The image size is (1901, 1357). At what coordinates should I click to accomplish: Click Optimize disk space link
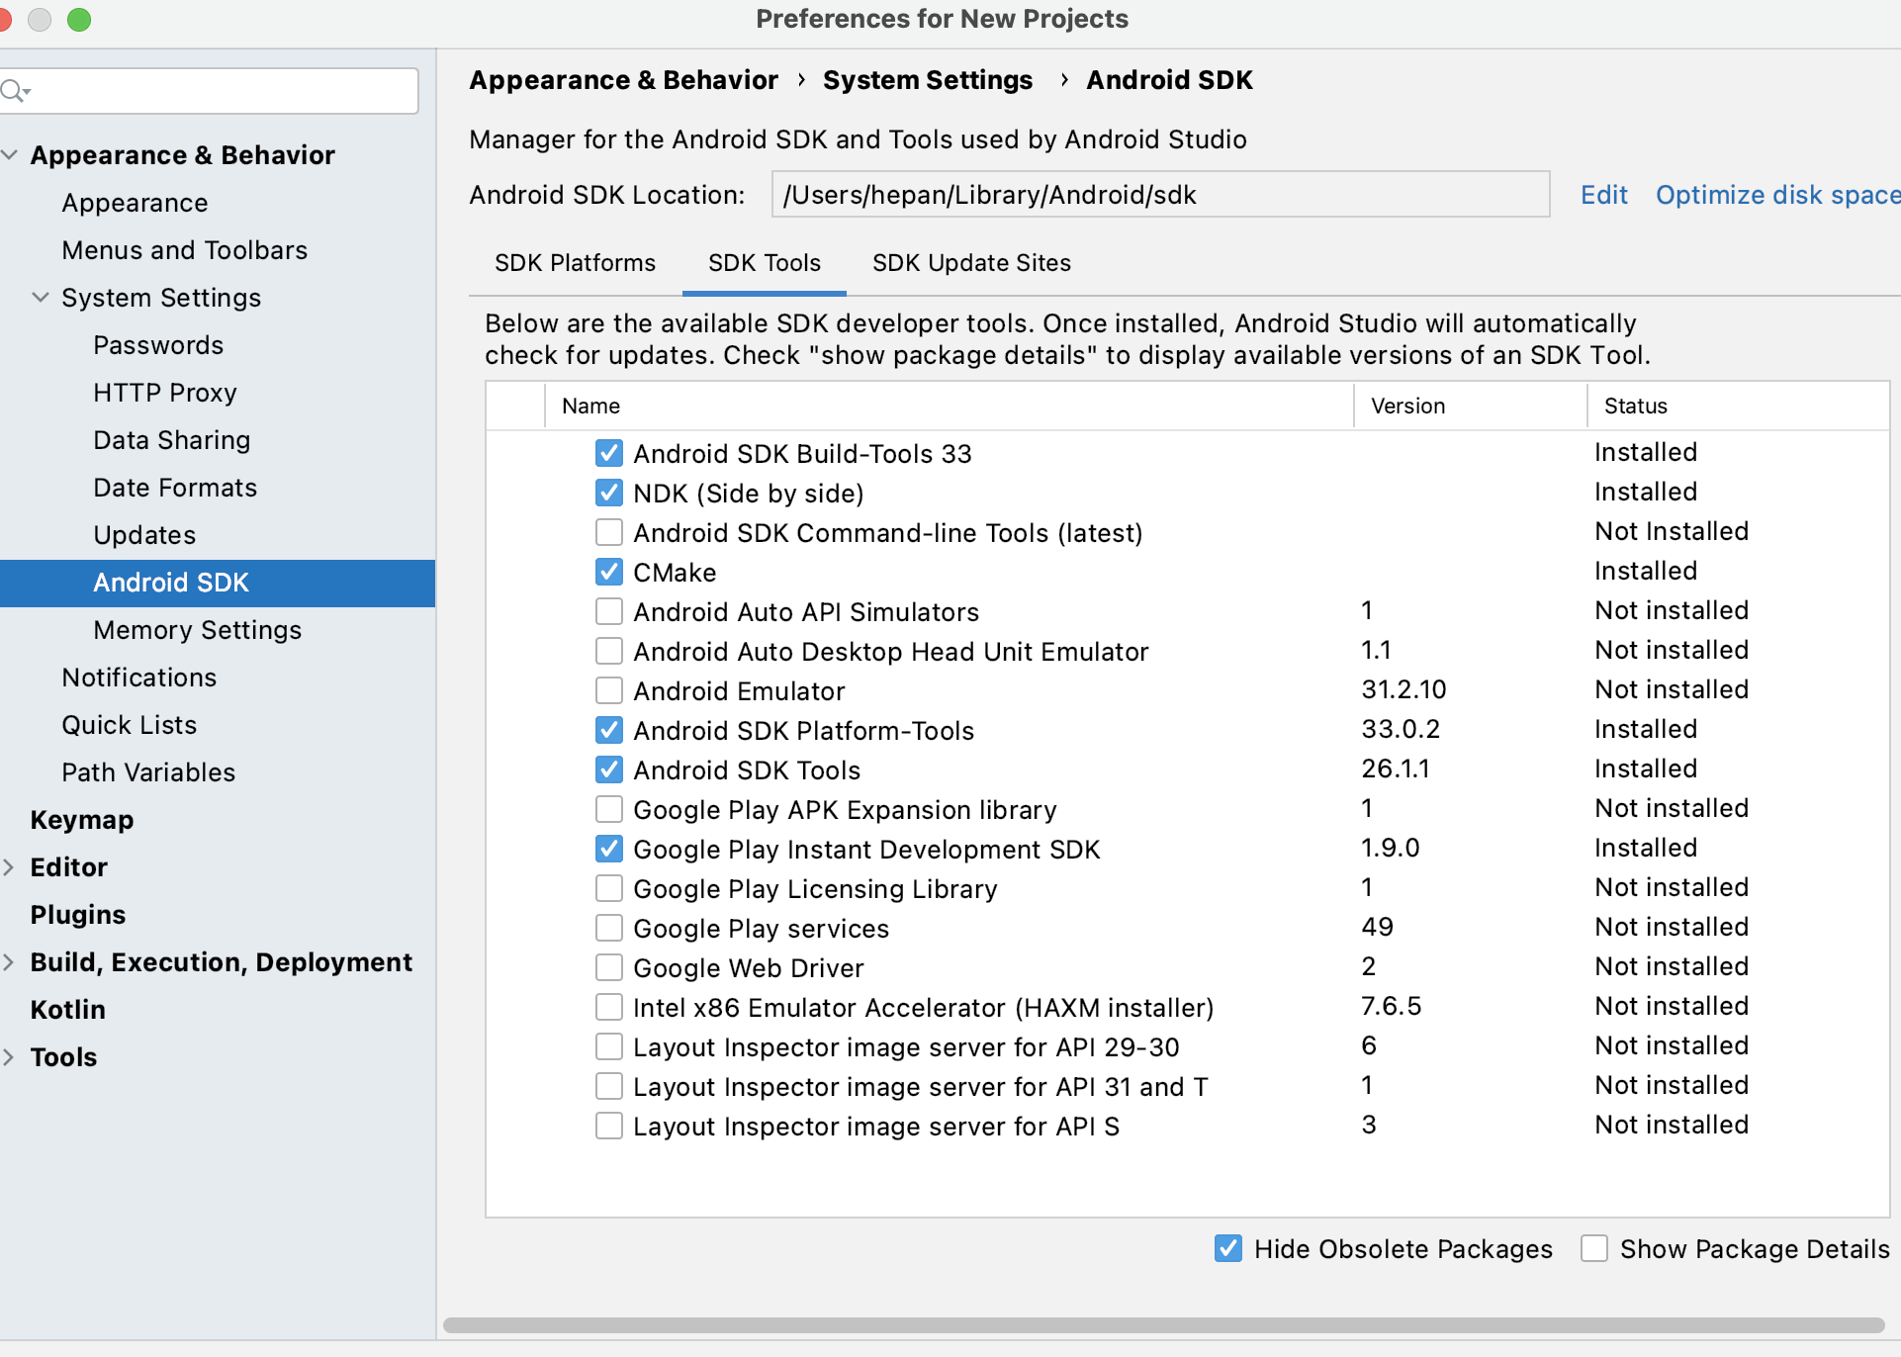pos(1776,195)
